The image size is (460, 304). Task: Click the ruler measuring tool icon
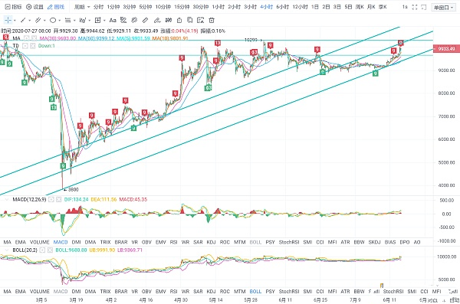[x=146, y=20]
